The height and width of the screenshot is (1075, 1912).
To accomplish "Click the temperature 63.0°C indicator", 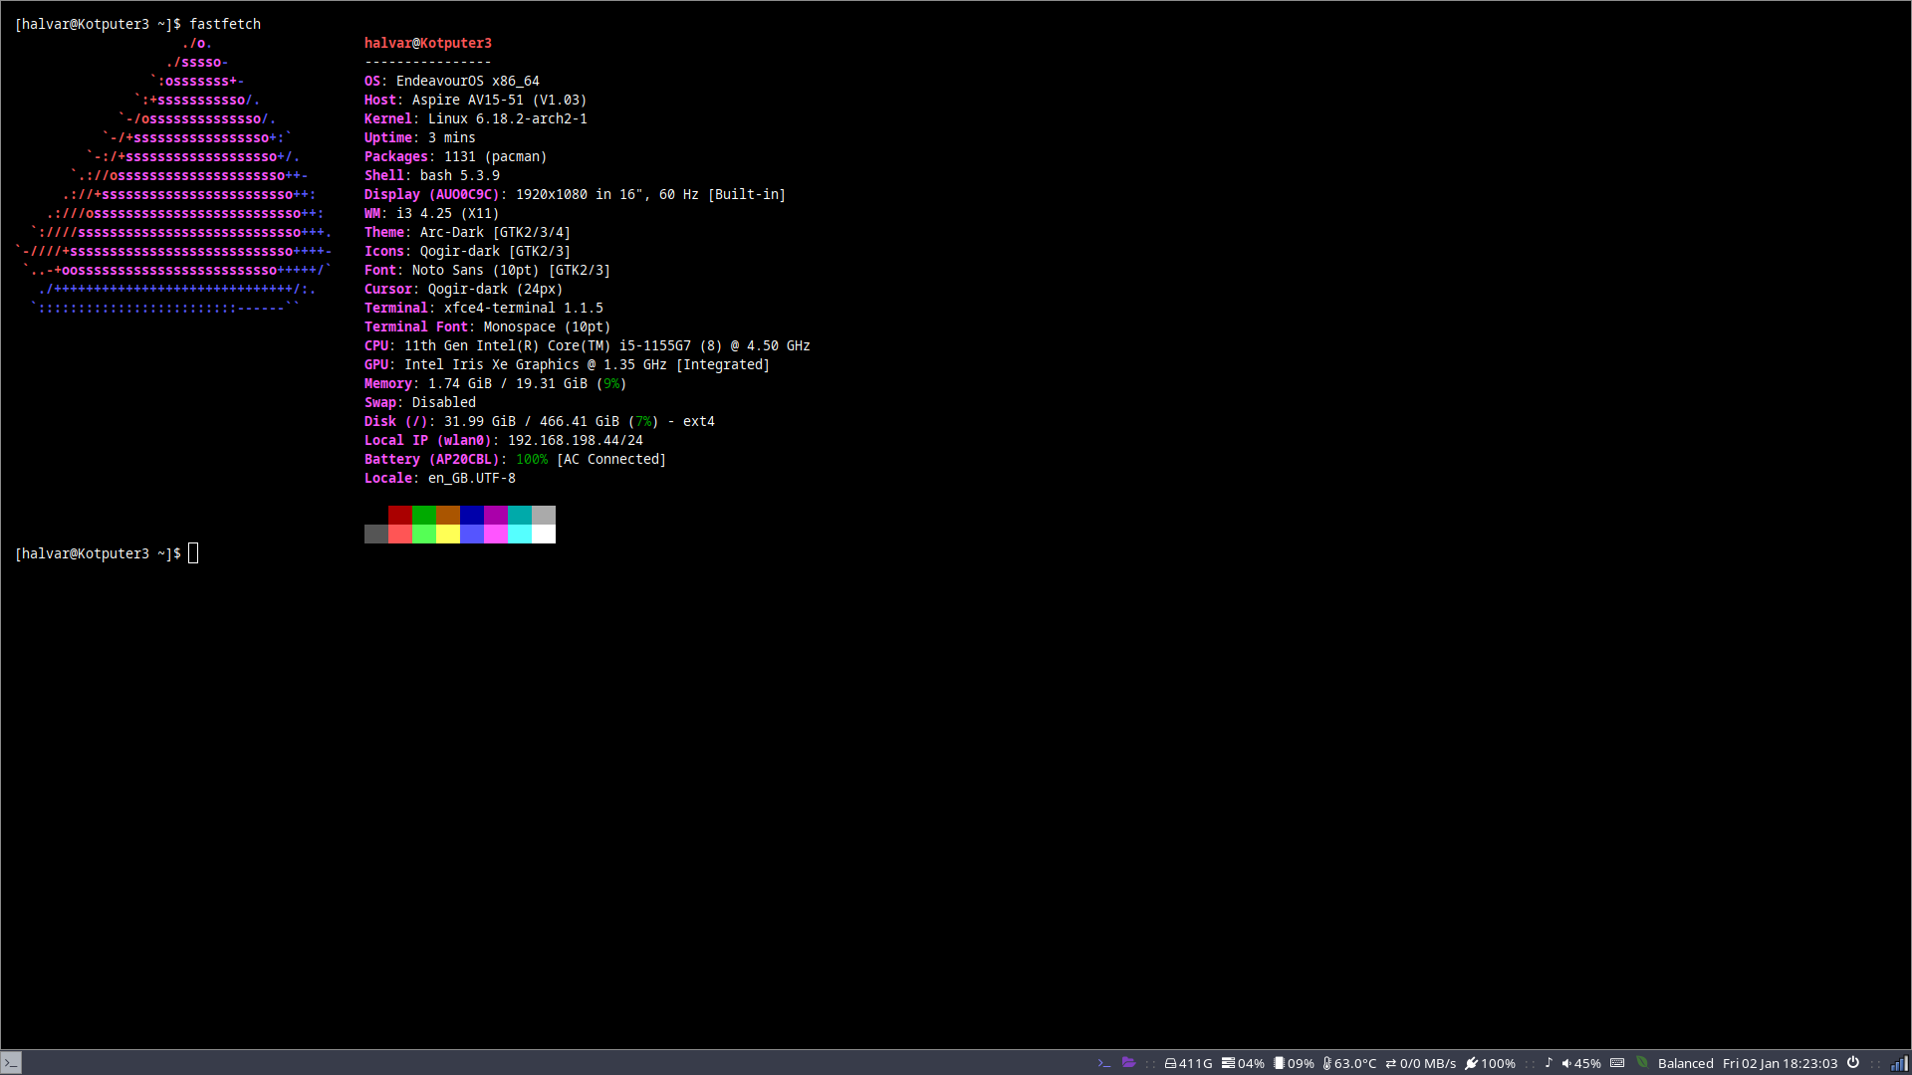I will coord(1349,1063).
